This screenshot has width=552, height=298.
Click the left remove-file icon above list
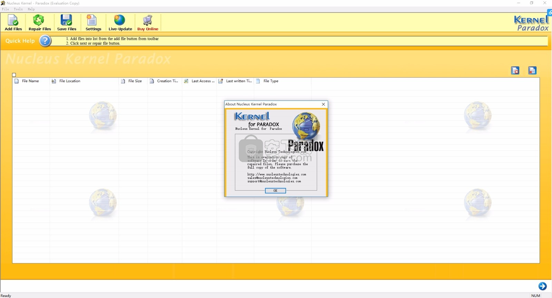[515, 71]
